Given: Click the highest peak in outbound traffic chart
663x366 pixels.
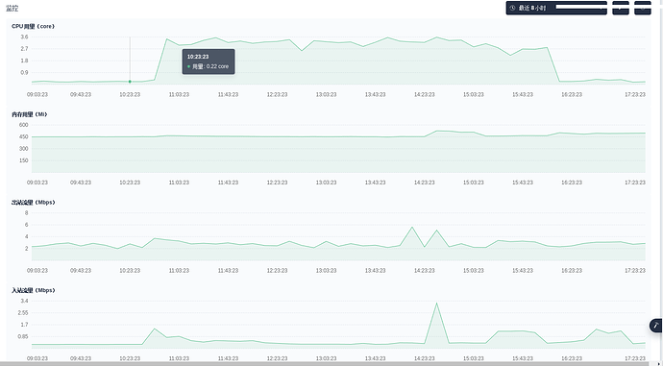Looking at the screenshot, I should (412, 228).
